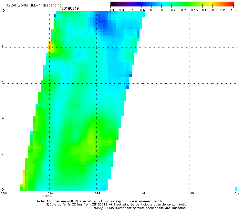
Task: Click the longitude label -138
Action: [190, 193]
